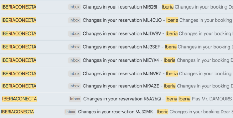The height and width of the screenshot is (118, 233).
Task: Select Inbox label on the MJDV8V row
Action: coord(75,33)
